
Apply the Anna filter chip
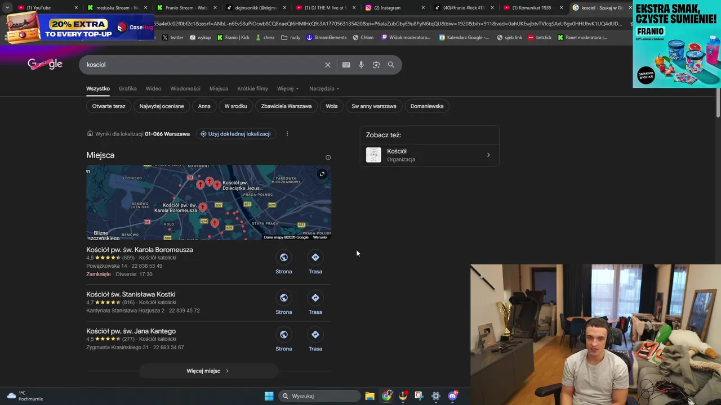[x=204, y=106]
